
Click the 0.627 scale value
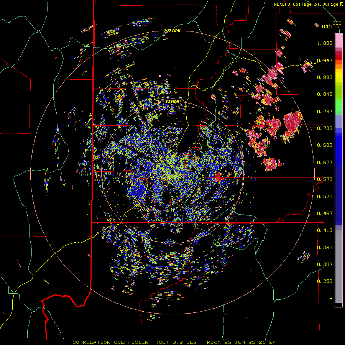[325, 163]
